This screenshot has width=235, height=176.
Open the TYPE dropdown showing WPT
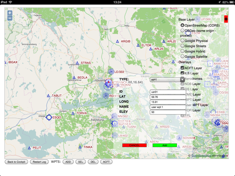coord(168,80)
